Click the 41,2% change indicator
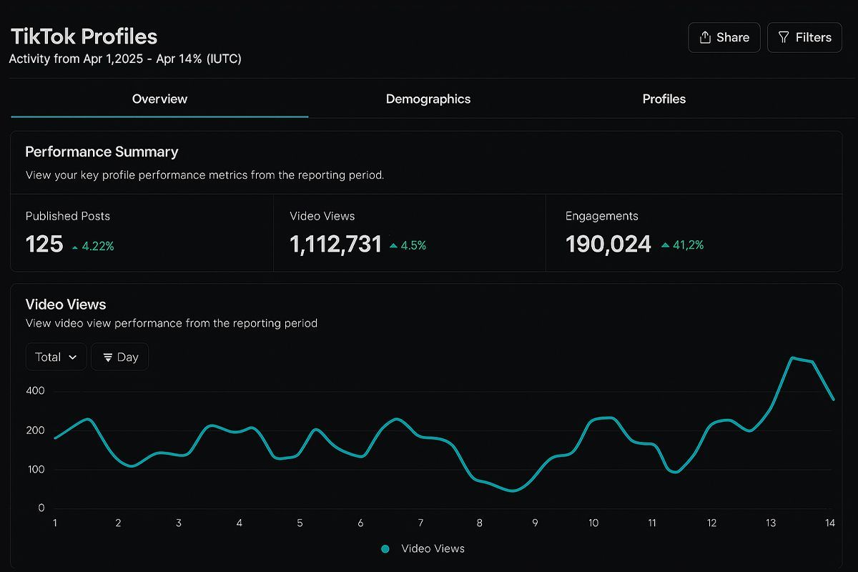Screen dimensions: 858x572 [683, 245]
